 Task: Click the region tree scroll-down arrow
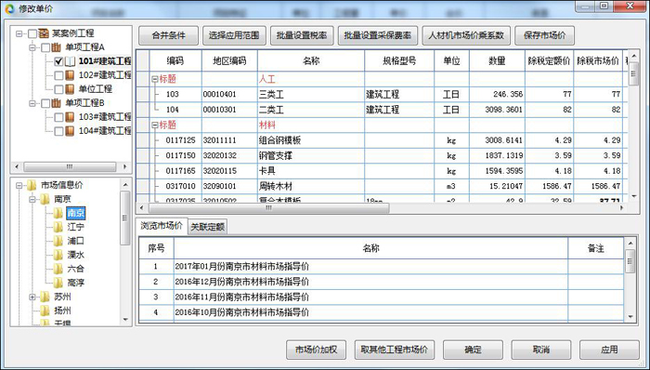pyautogui.click(x=125, y=320)
